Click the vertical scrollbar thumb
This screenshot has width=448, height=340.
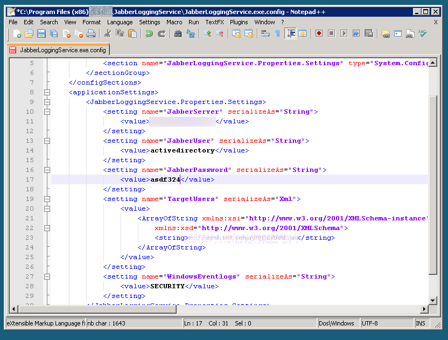coord(433,185)
